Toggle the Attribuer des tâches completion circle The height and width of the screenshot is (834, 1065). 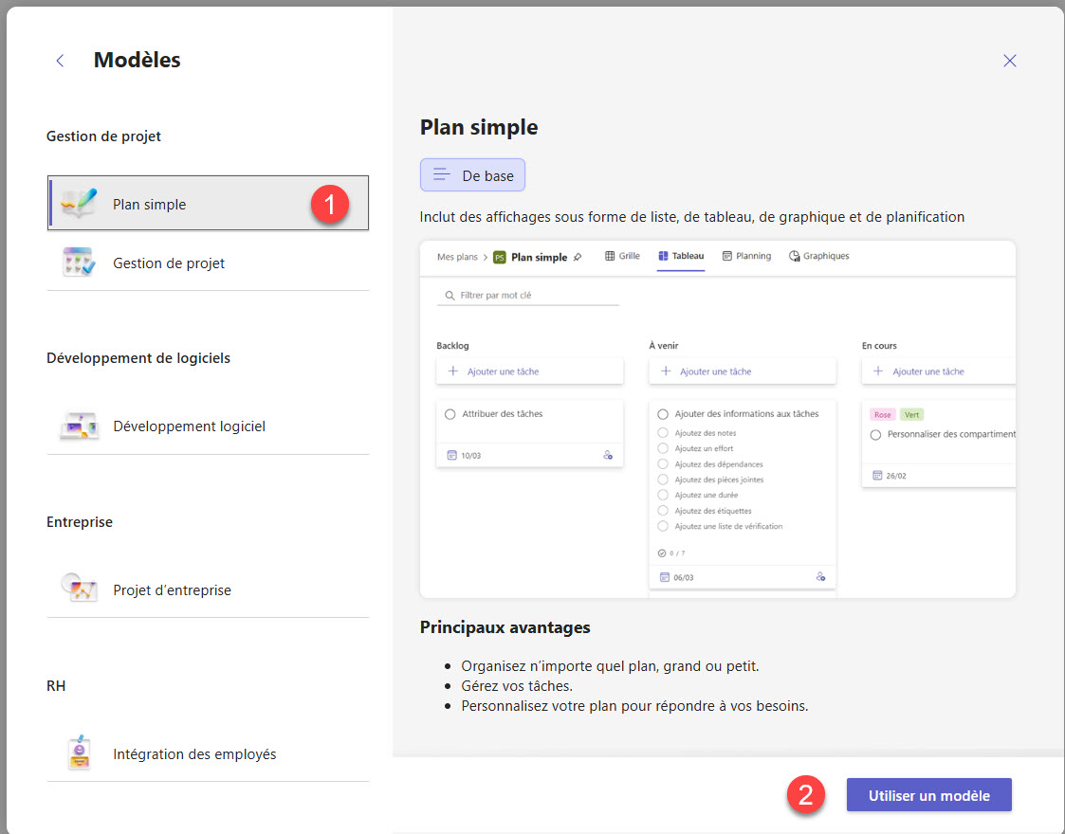450,414
